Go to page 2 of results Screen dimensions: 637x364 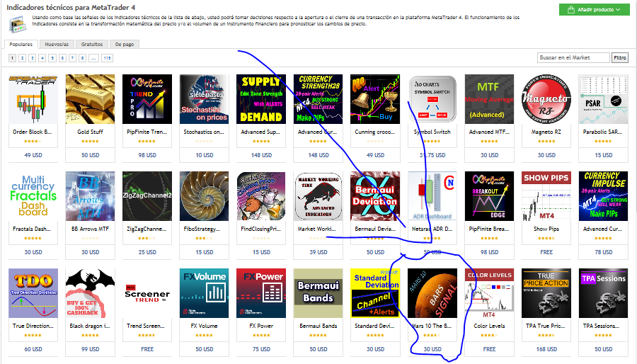click(x=23, y=58)
